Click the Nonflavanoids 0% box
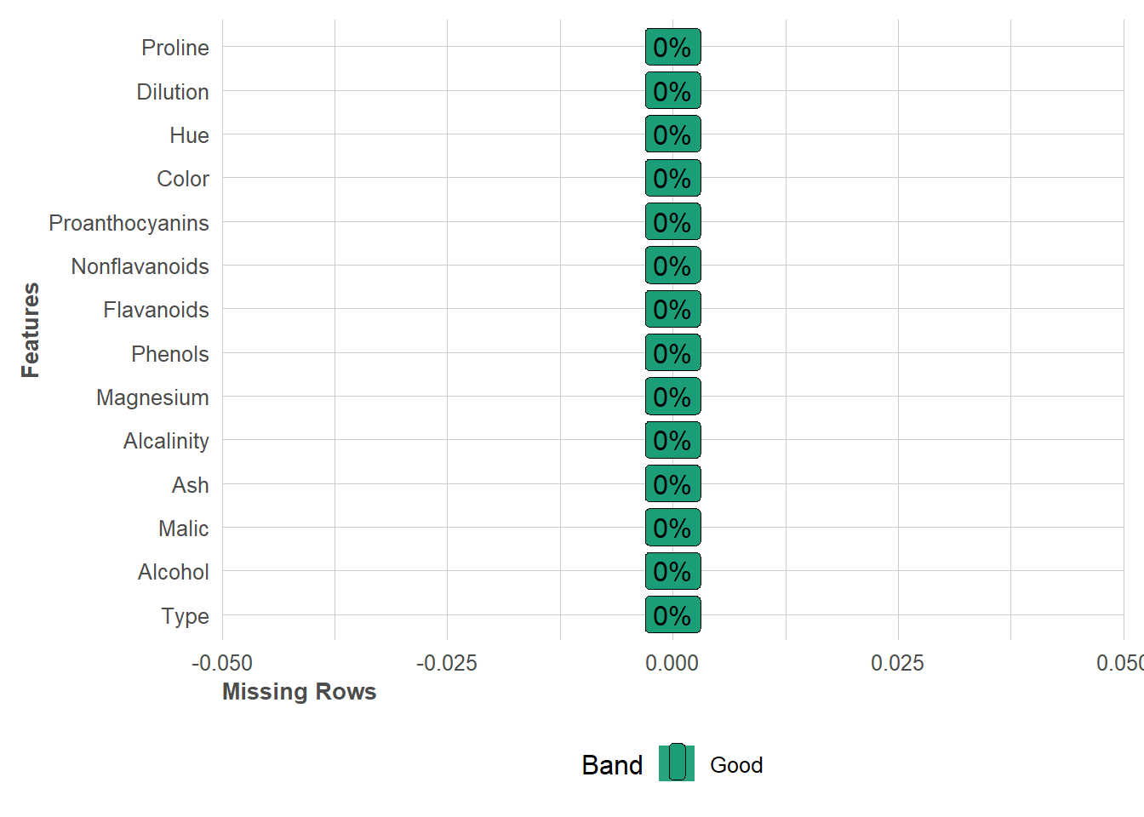 (672, 266)
